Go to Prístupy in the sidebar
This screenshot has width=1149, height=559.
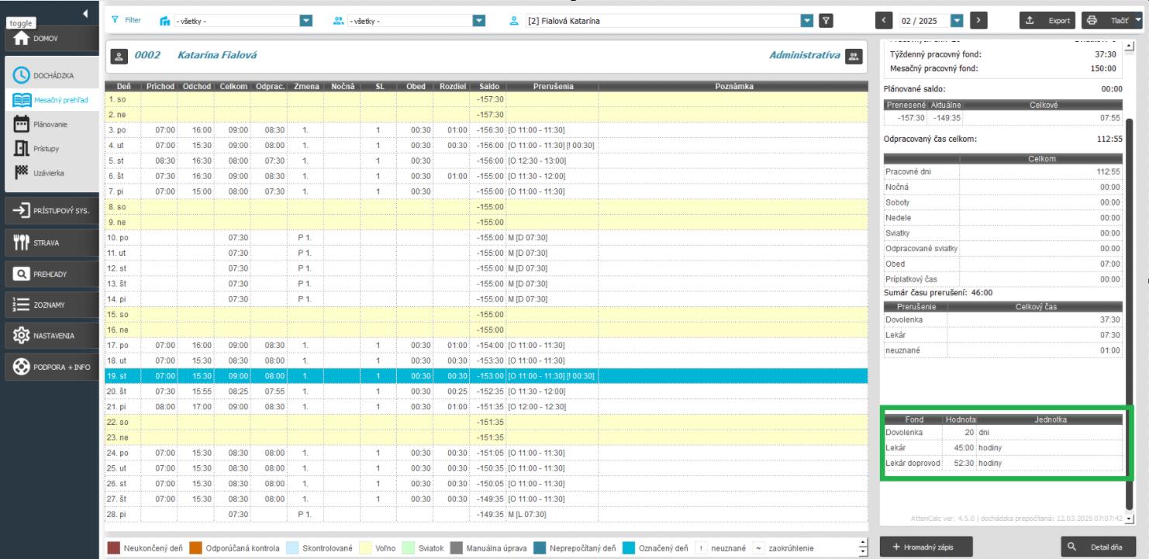tap(48, 148)
